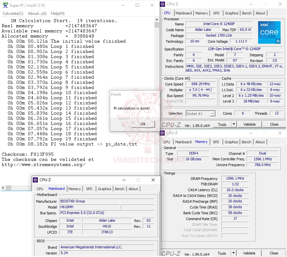Open Help(H) menu in Super PI
Viewport: 287px width, 257px height.
tap(58, 13)
